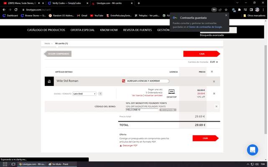Open the extensions puzzle icon

click(240, 10)
